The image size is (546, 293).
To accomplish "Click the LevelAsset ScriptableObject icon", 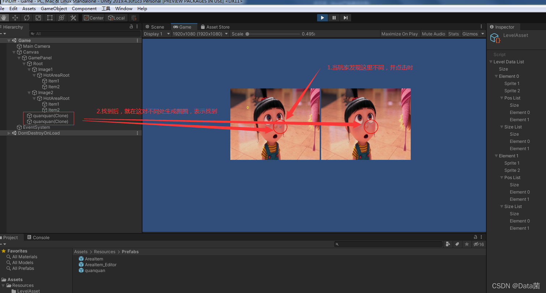I will tap(495, 38).
